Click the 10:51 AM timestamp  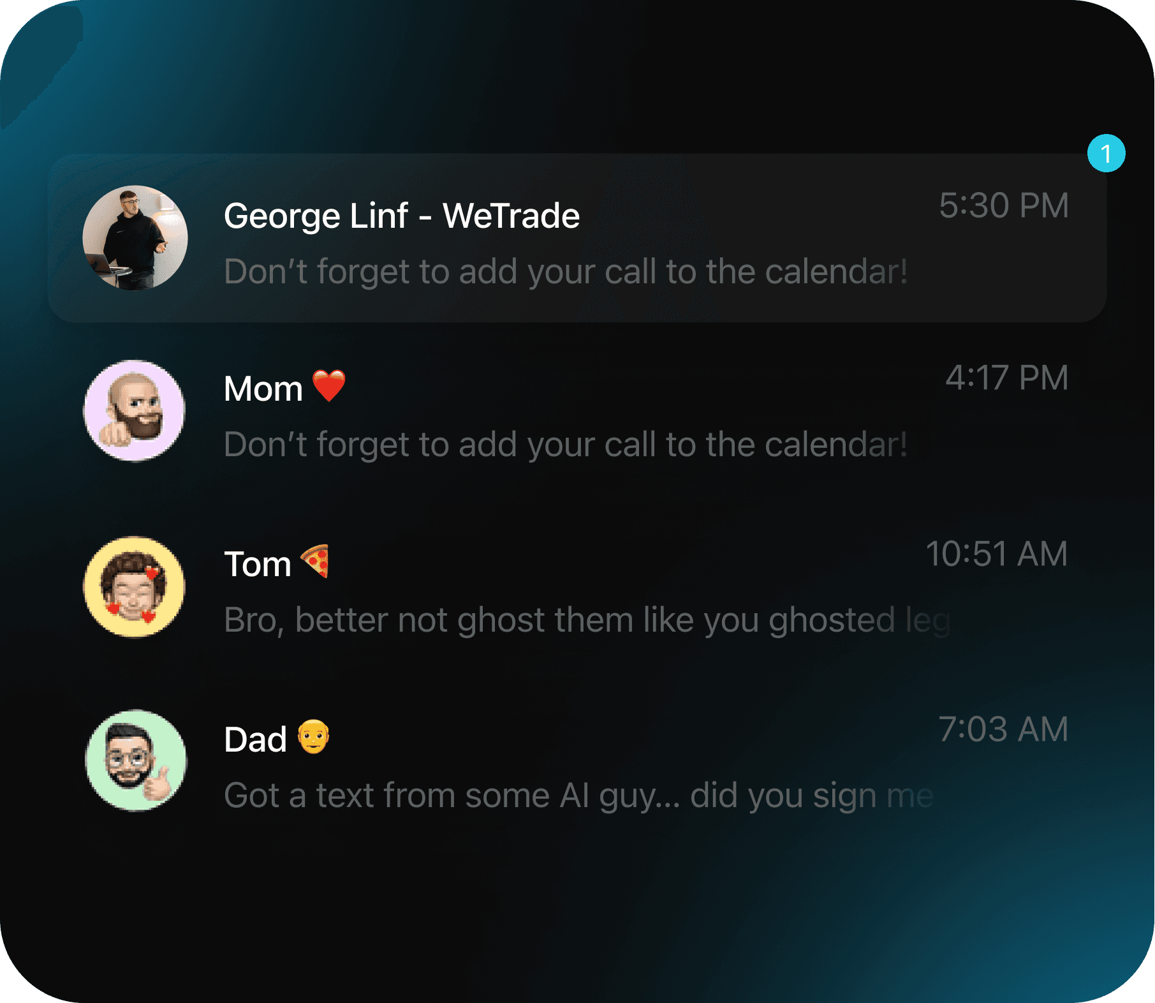point(997,553)
